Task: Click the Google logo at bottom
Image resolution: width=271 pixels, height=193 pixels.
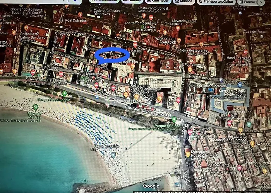Action: (151, 186)
